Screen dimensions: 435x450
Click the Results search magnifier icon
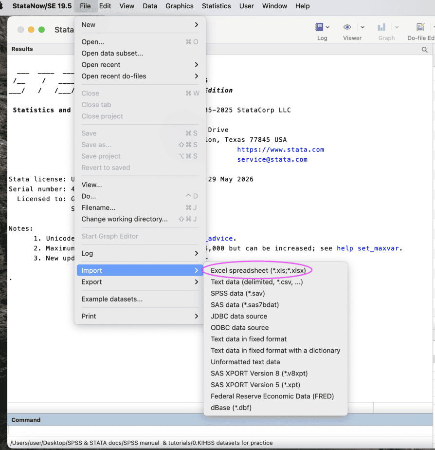[x=425, y=50]
